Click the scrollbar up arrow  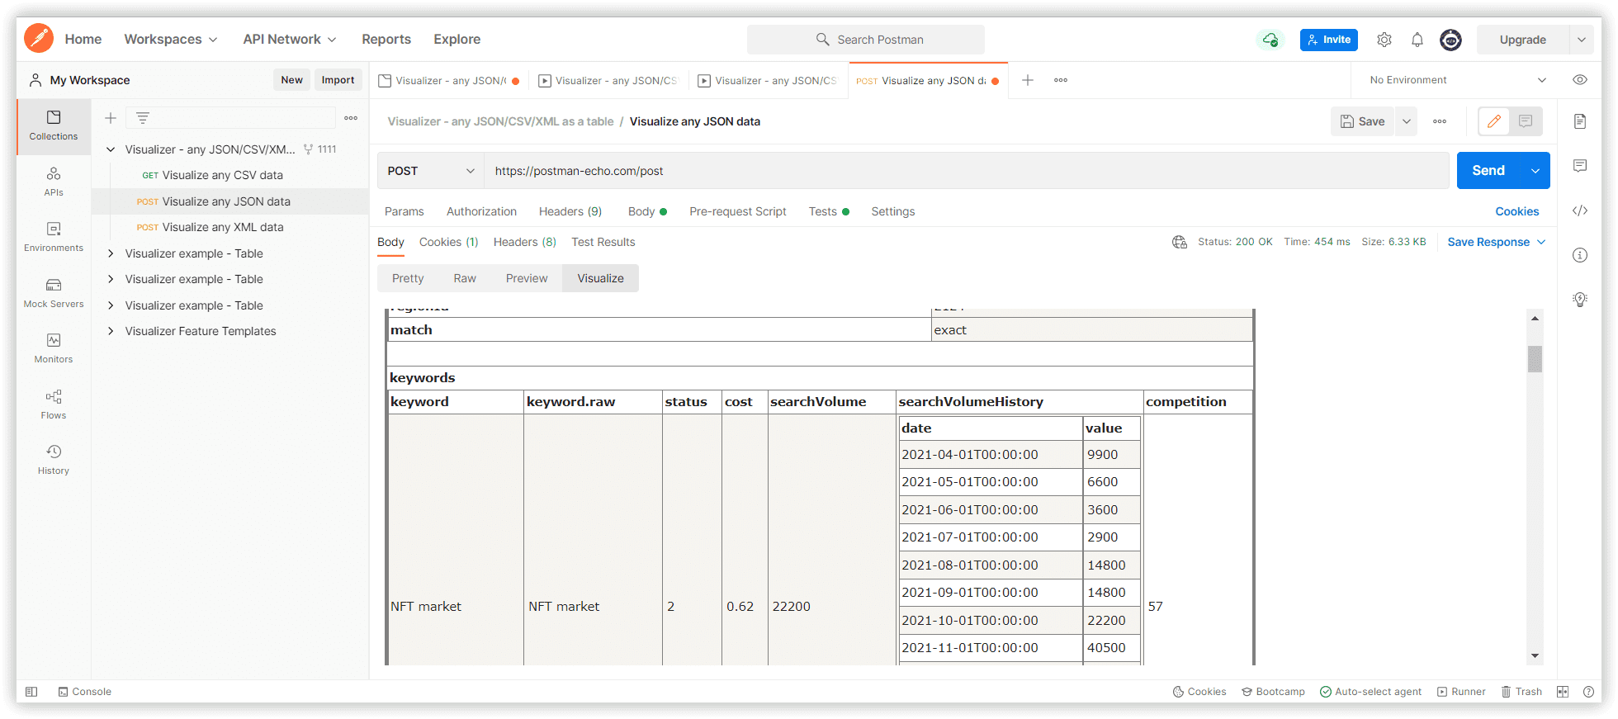coord(1535,318)
